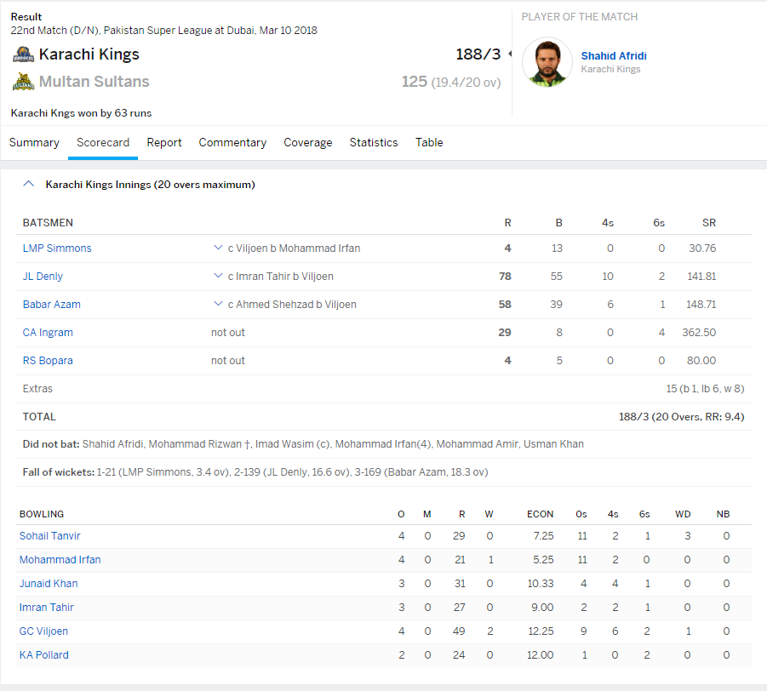The image size is (767, 691).
Task: View the Coverage tab
Action: [x=307, y=143]
